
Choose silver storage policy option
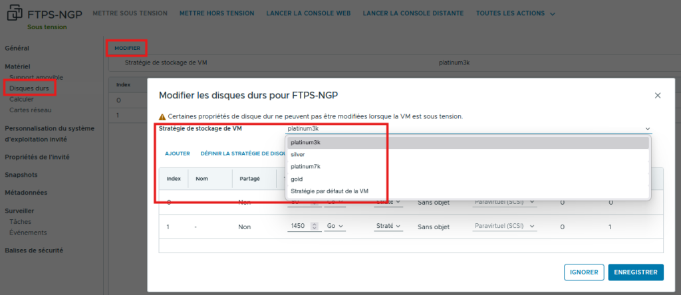coord(298,154)
